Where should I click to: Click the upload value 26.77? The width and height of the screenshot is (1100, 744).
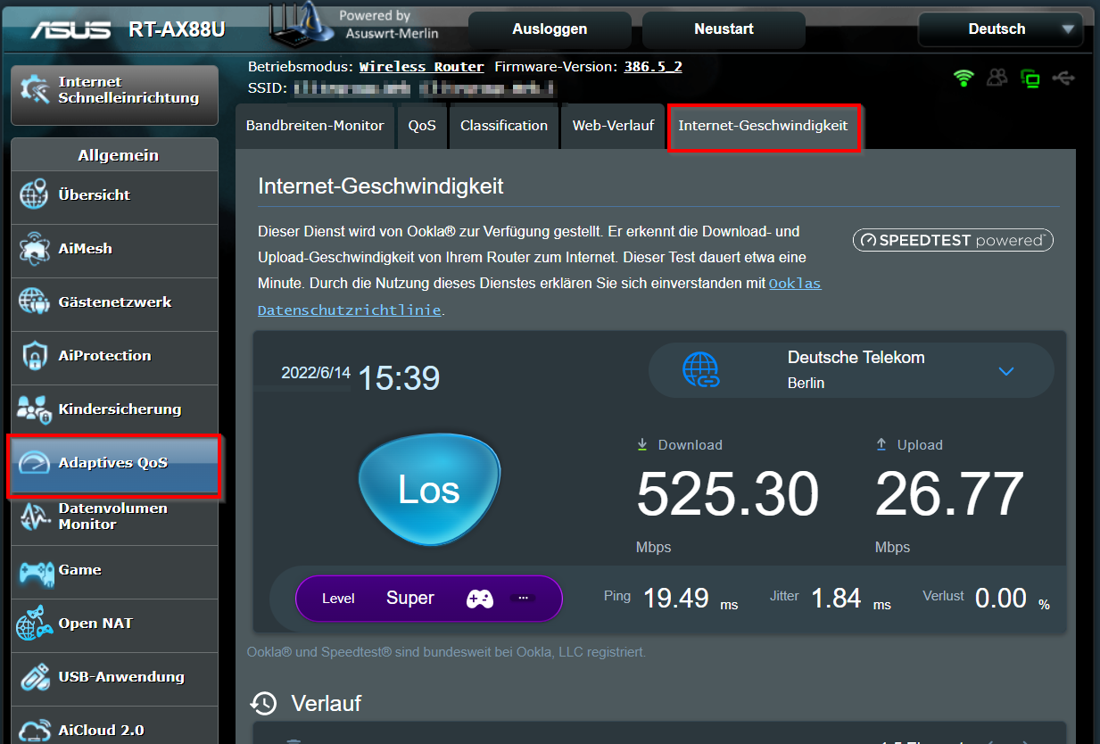point(949,495)
